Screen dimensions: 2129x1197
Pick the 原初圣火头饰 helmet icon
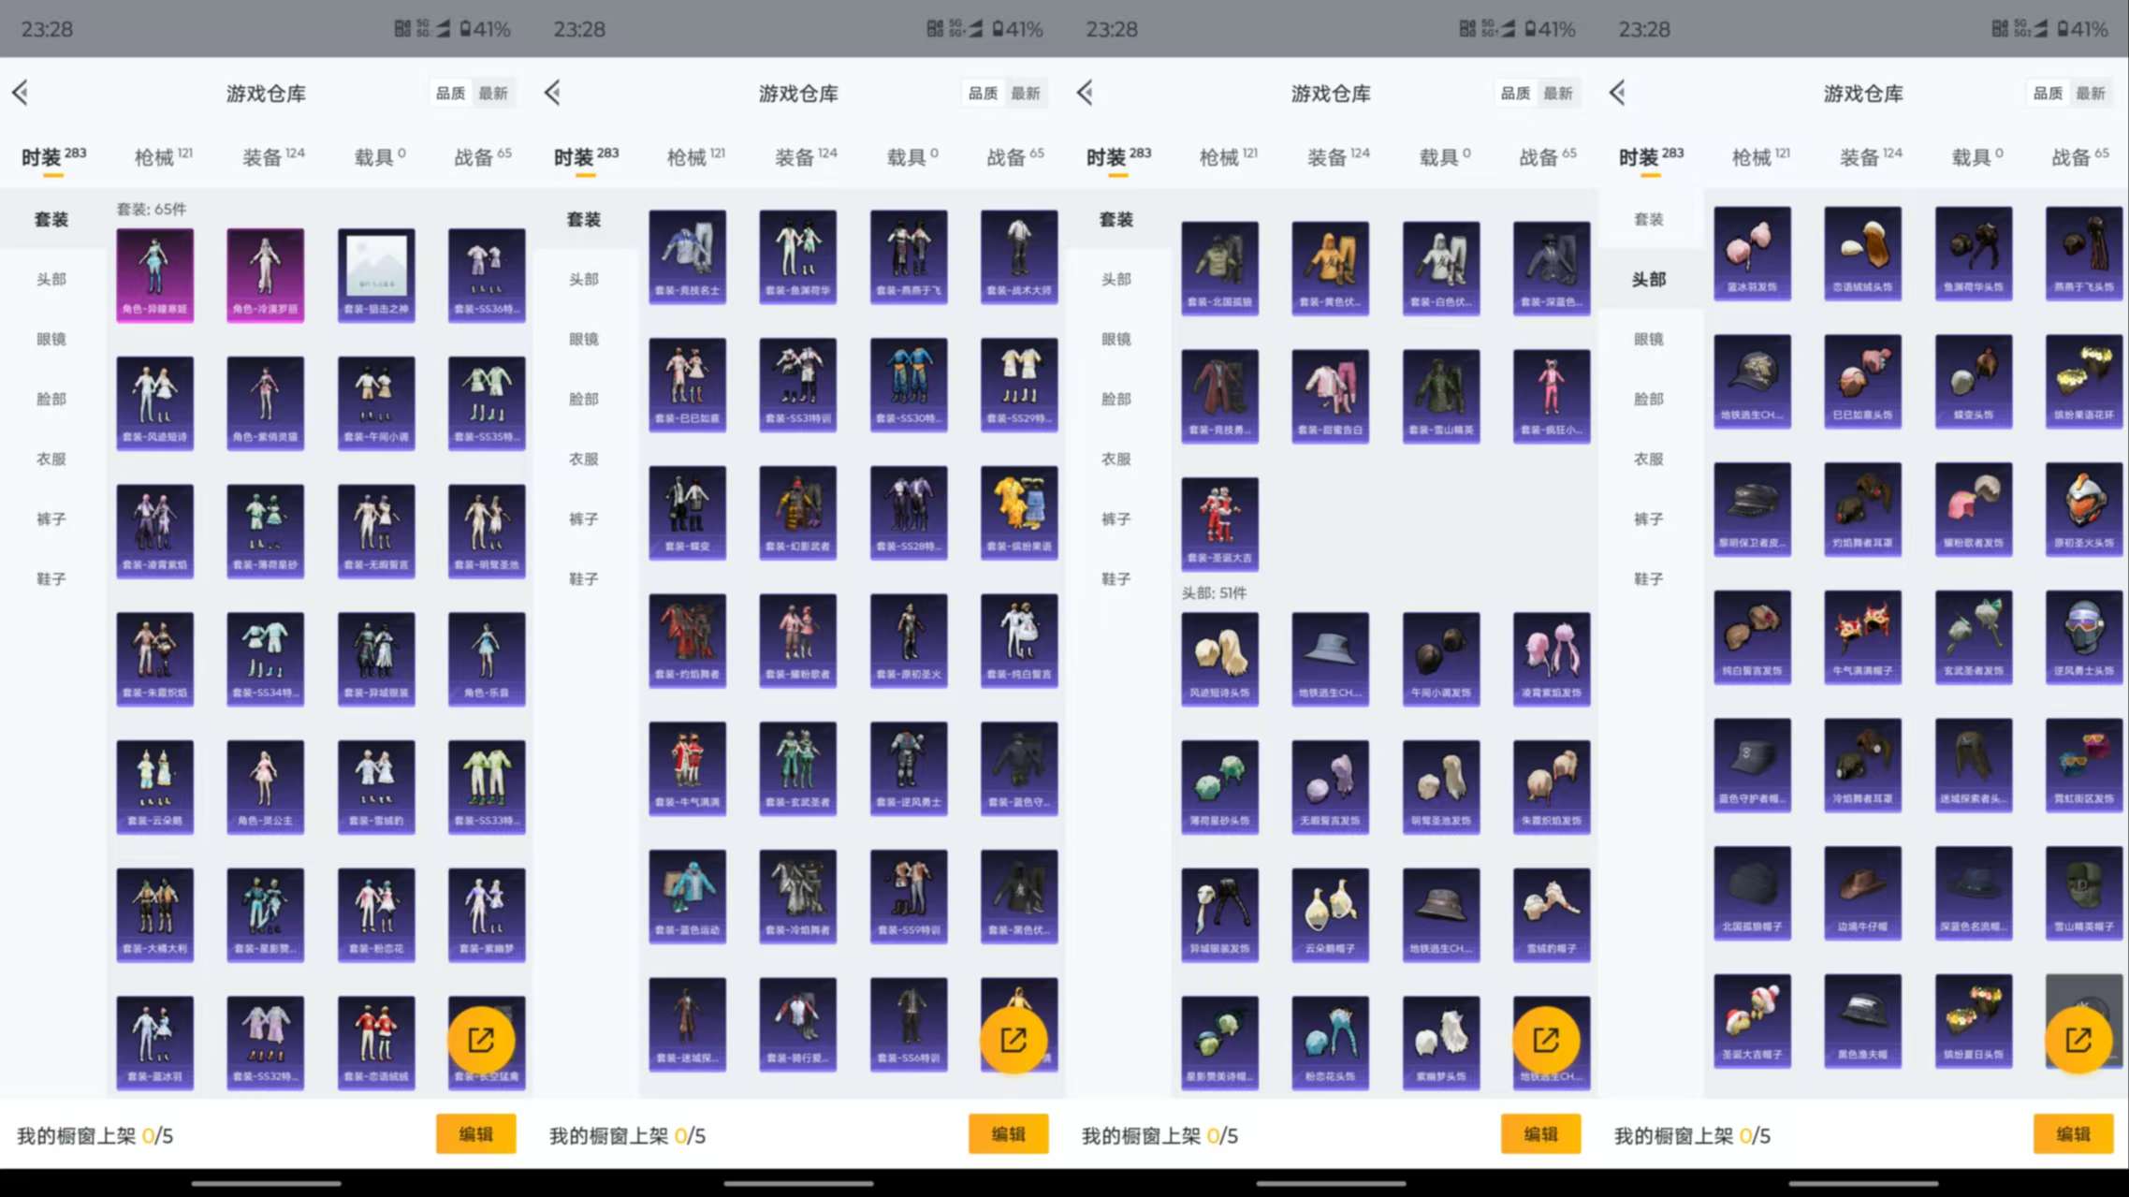2083,508
